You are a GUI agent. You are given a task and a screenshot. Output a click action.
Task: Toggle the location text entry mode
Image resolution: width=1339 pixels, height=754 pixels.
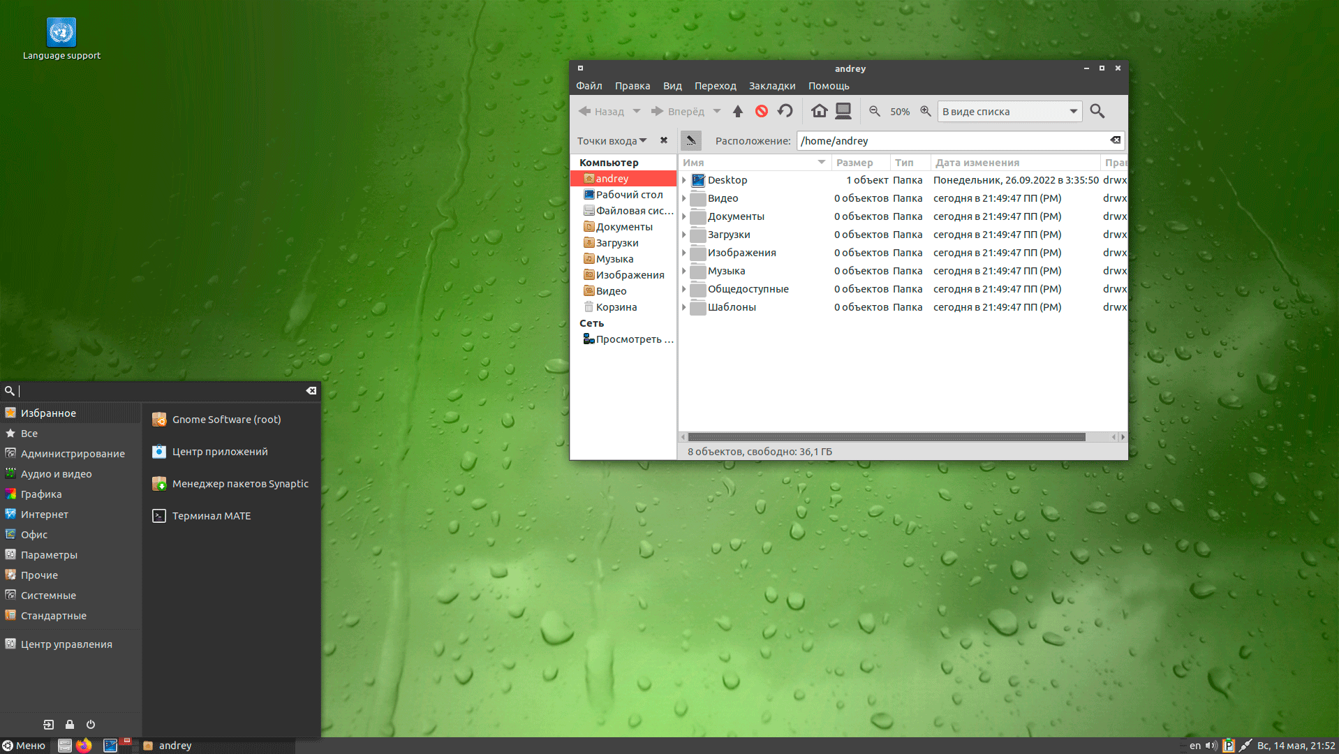click(690, 140)
